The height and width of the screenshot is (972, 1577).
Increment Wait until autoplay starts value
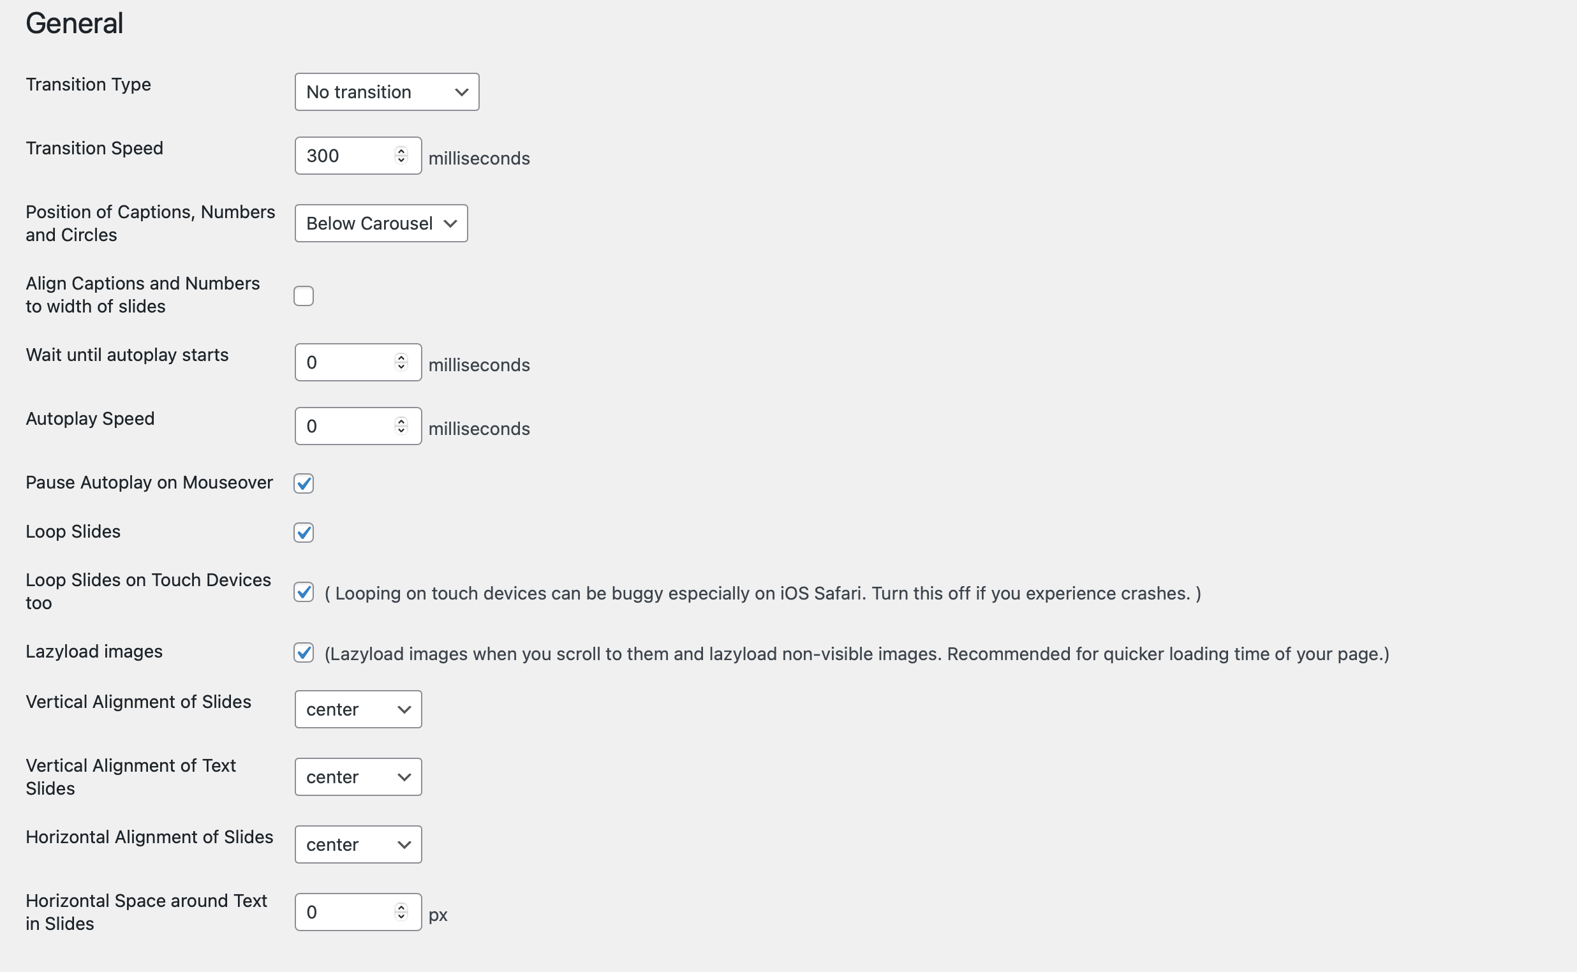click(x=401, y=358)
